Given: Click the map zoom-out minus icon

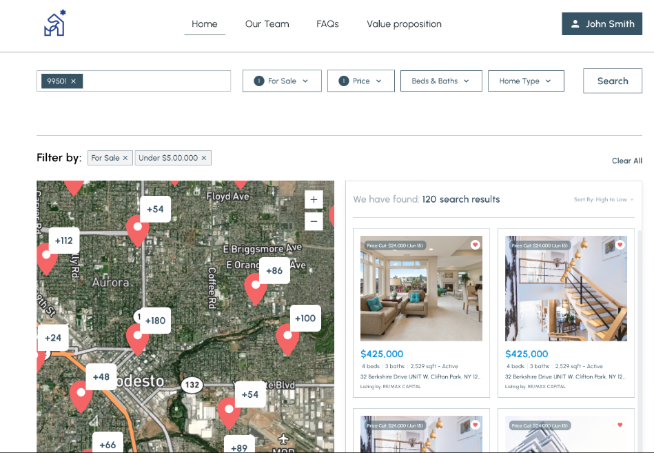Looking at the screenshot, I should coord(314,221).
